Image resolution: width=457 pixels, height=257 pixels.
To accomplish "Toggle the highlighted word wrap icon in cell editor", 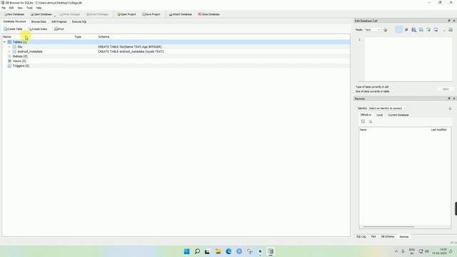I will [398, 30].
